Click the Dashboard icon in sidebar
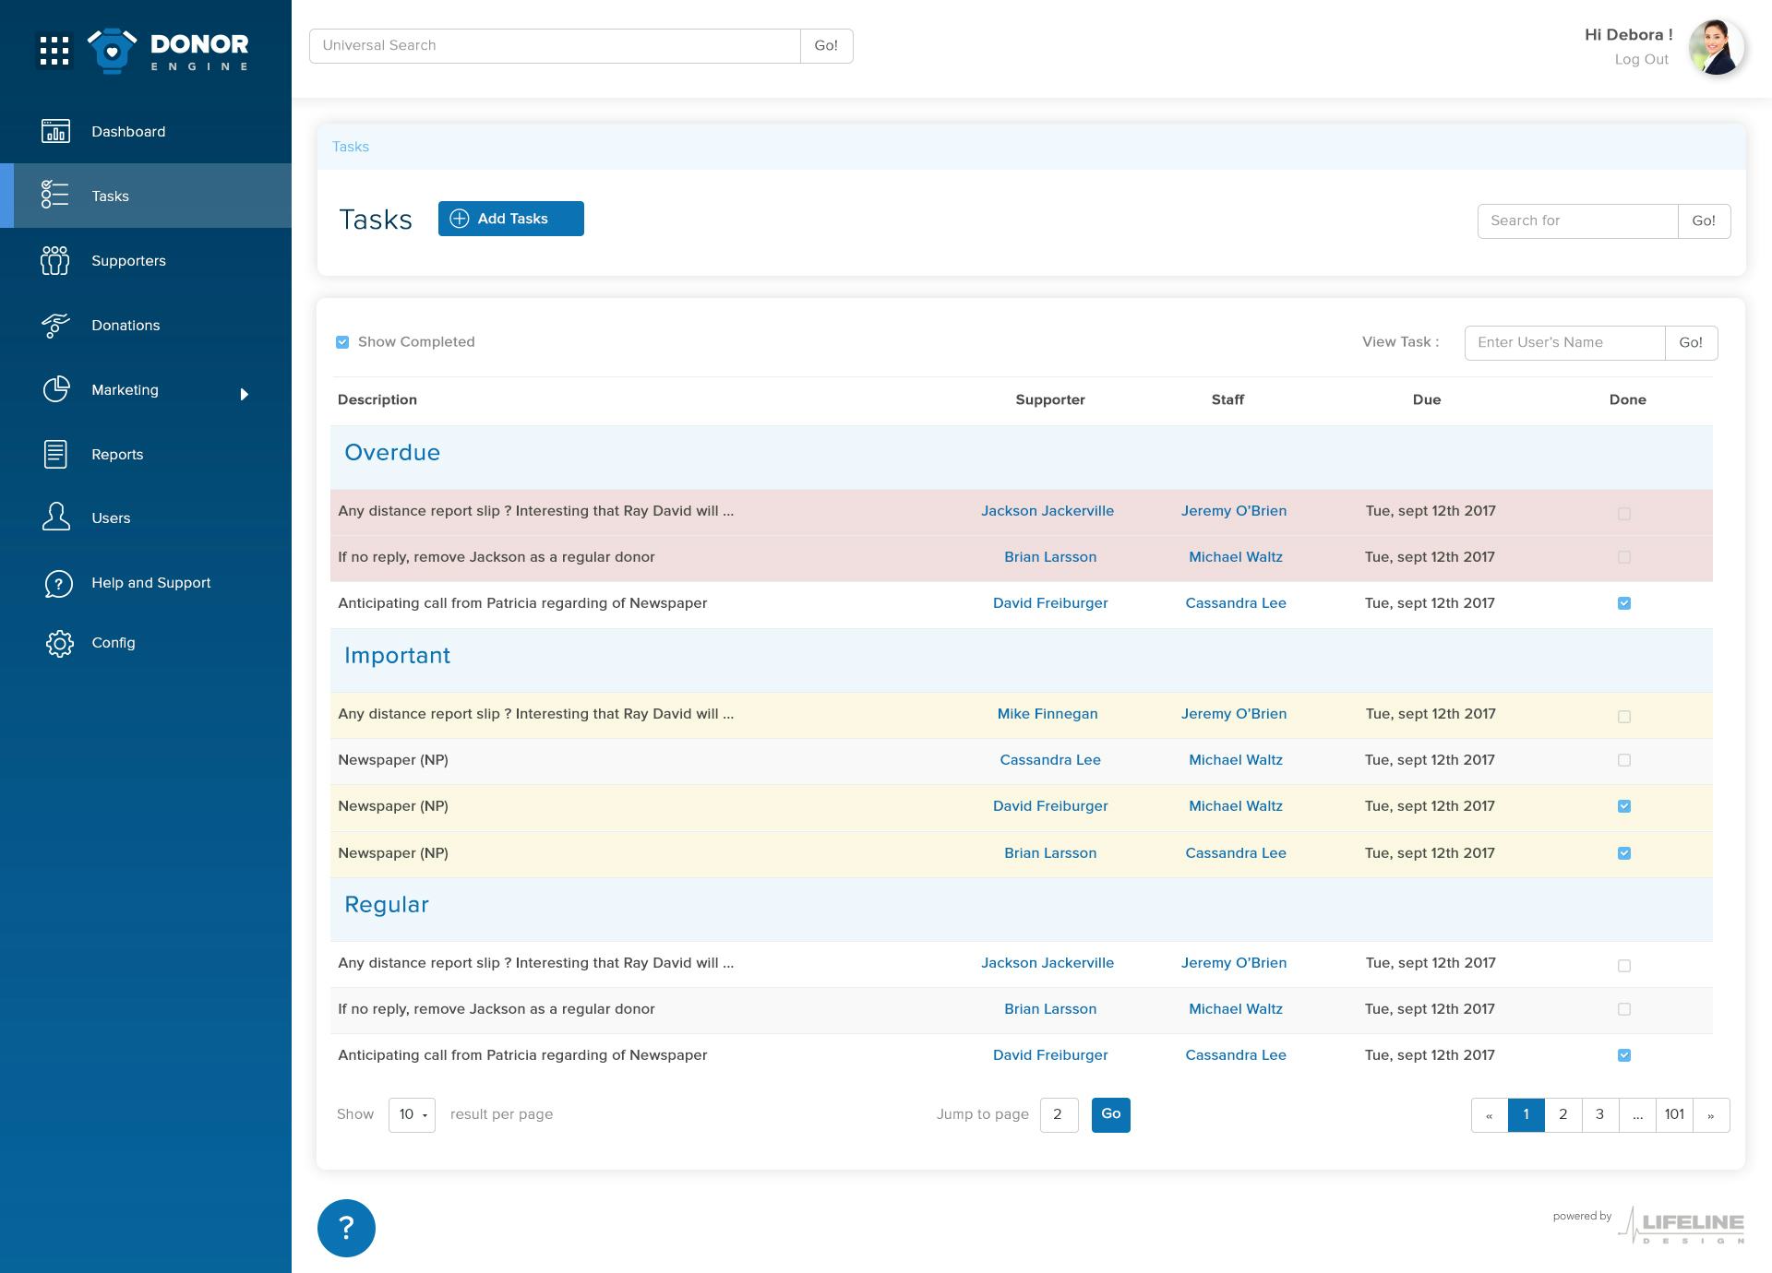The image size is (1772, 1273). tap(55, 131)
